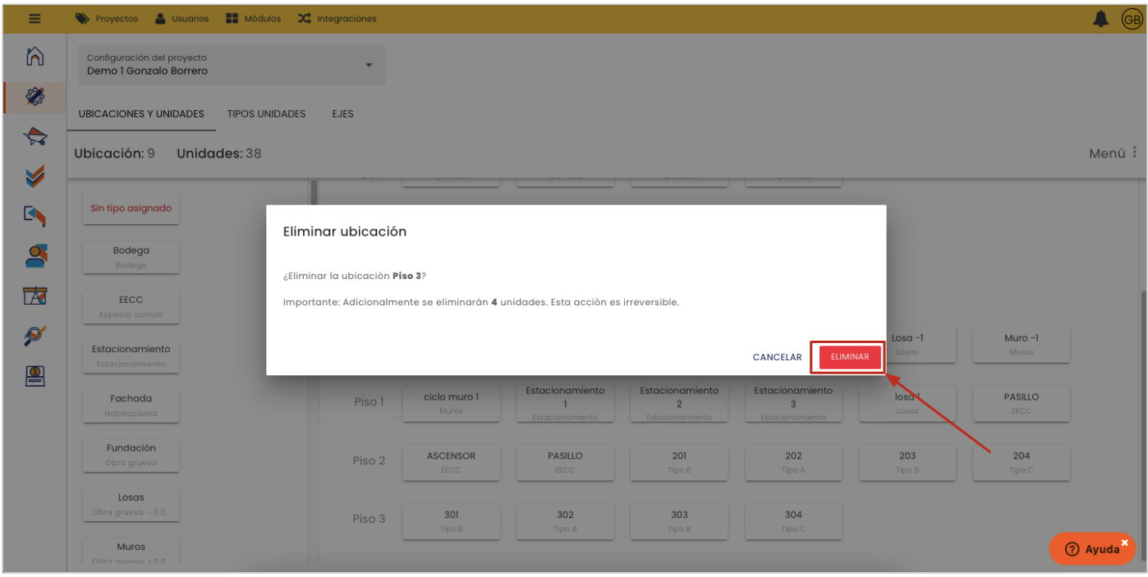Close the Ayuda help widget

(x=1125, y=543)
